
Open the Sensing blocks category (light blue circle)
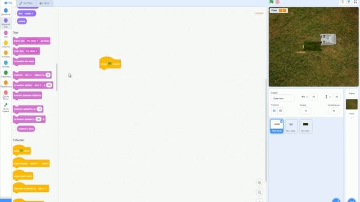click(6, 64)
